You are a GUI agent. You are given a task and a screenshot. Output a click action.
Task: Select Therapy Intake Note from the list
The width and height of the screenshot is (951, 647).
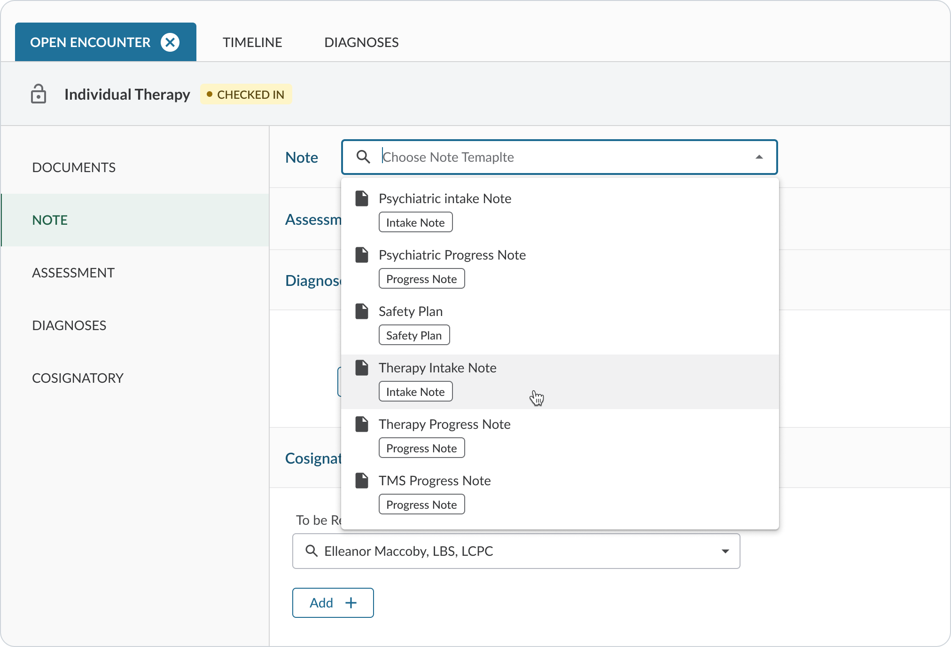[437, 368]
